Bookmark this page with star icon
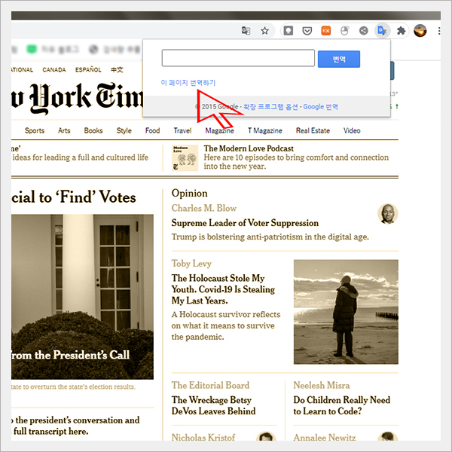452x452 pixels. [x=264, y=31]
